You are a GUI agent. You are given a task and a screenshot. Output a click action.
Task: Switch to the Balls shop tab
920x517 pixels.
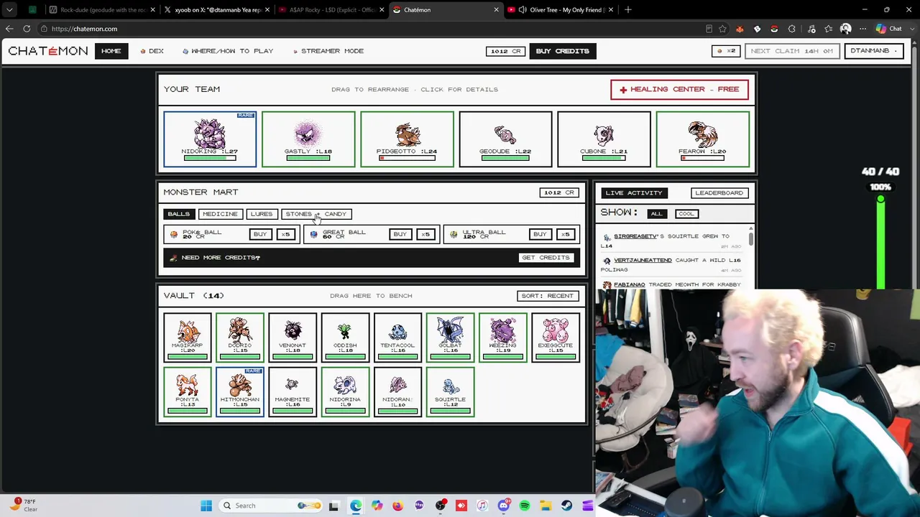(x=179, y=214)
